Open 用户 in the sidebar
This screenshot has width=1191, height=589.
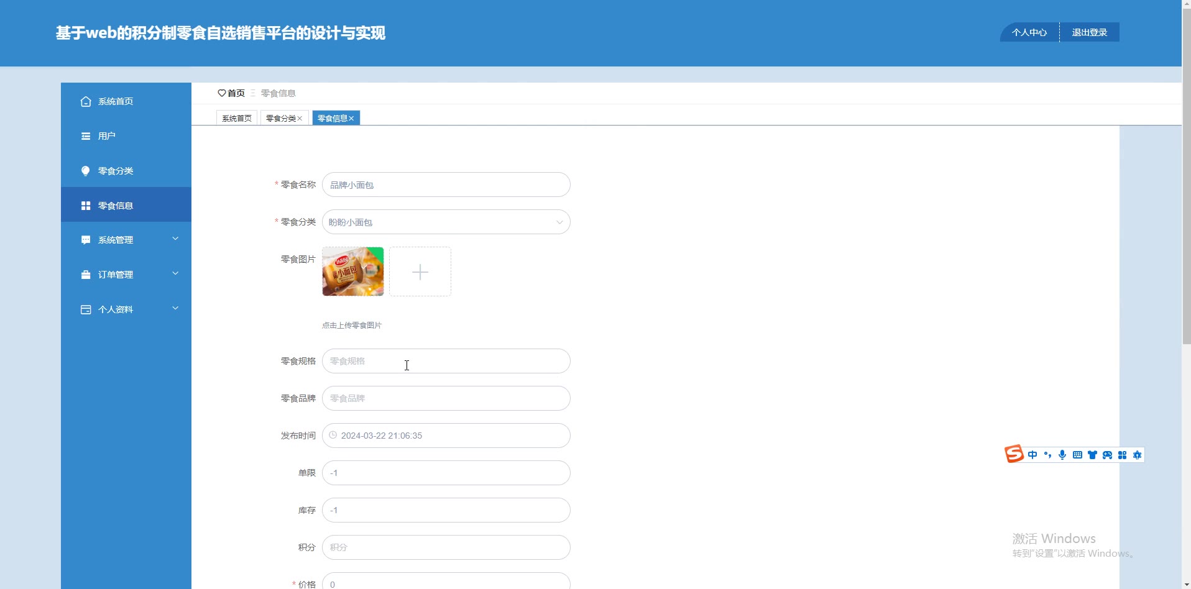pyautogui.click(x=126, y=136)
